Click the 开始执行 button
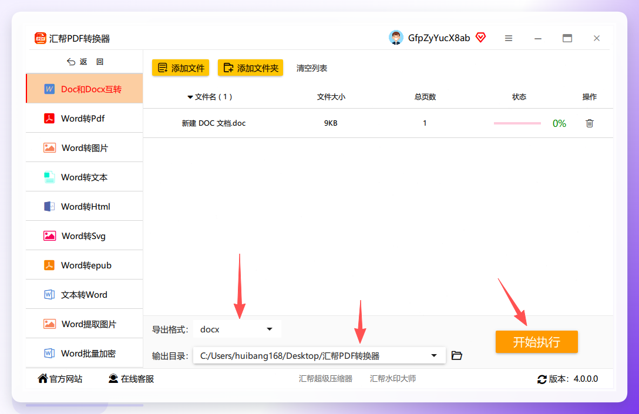 coord(536,341)
